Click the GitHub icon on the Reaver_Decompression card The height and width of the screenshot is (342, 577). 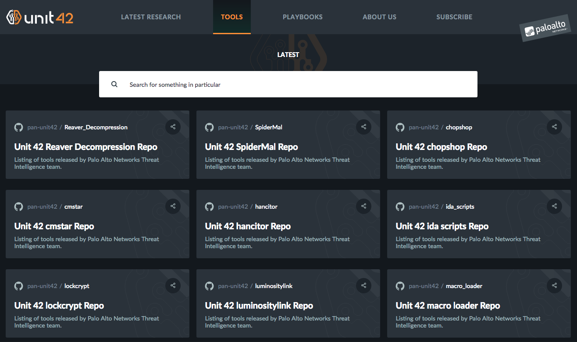[x=18, y=127]
